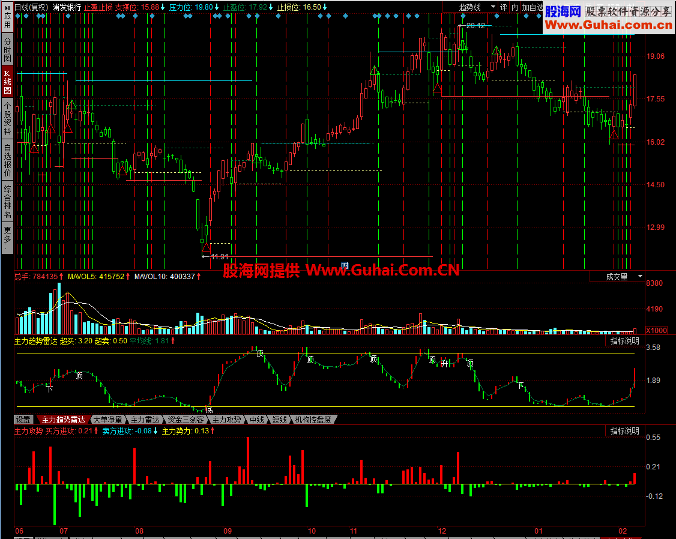Screen dimensions: 676x539
Task: Click the 主力势力: 0.13 value
Action: coord(189,431)
